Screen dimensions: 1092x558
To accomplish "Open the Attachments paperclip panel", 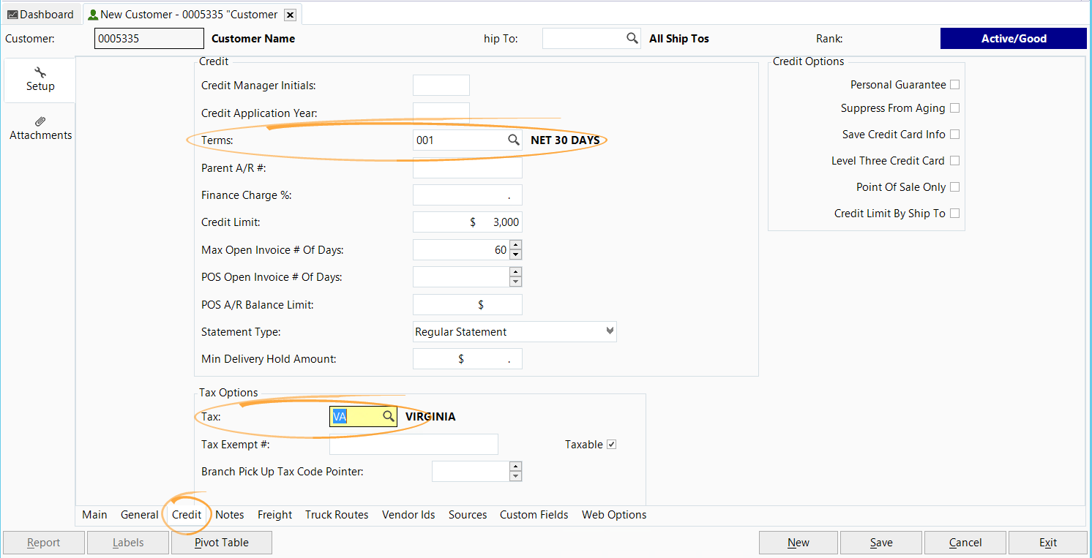I will pyautogui.click(x=40, y=128).
